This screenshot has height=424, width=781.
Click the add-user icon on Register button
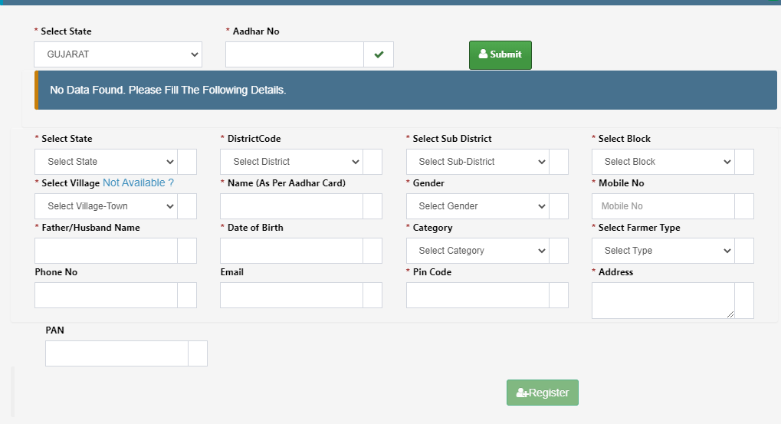tap(522, 393)
